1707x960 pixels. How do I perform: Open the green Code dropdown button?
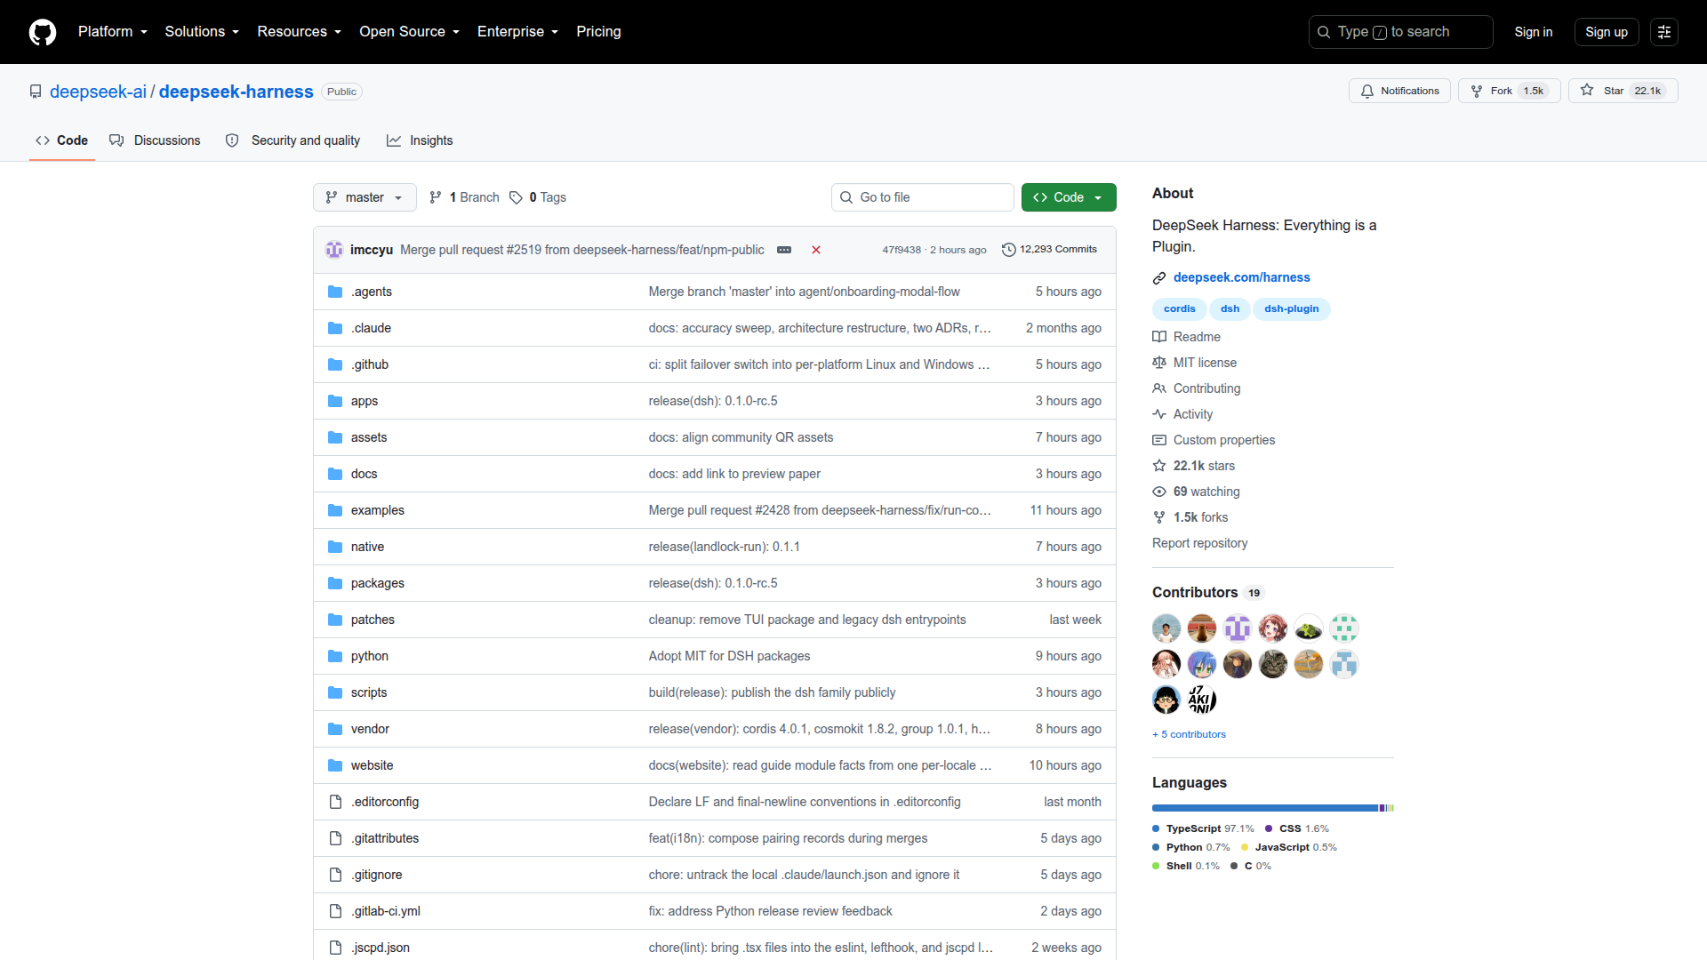(1069, 197)
